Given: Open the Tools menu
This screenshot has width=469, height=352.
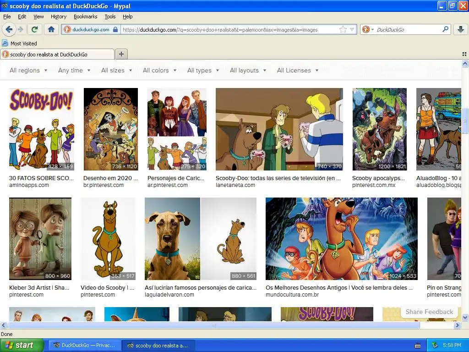Looking at the screenshot, I should point(110,16).
